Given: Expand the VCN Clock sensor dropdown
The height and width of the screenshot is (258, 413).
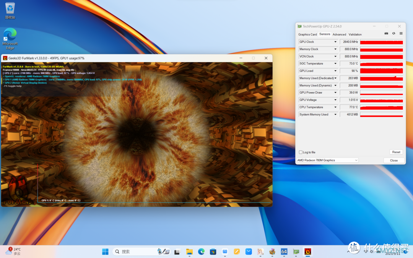Looking at the screenshot, I should click(x=335, y=56).
